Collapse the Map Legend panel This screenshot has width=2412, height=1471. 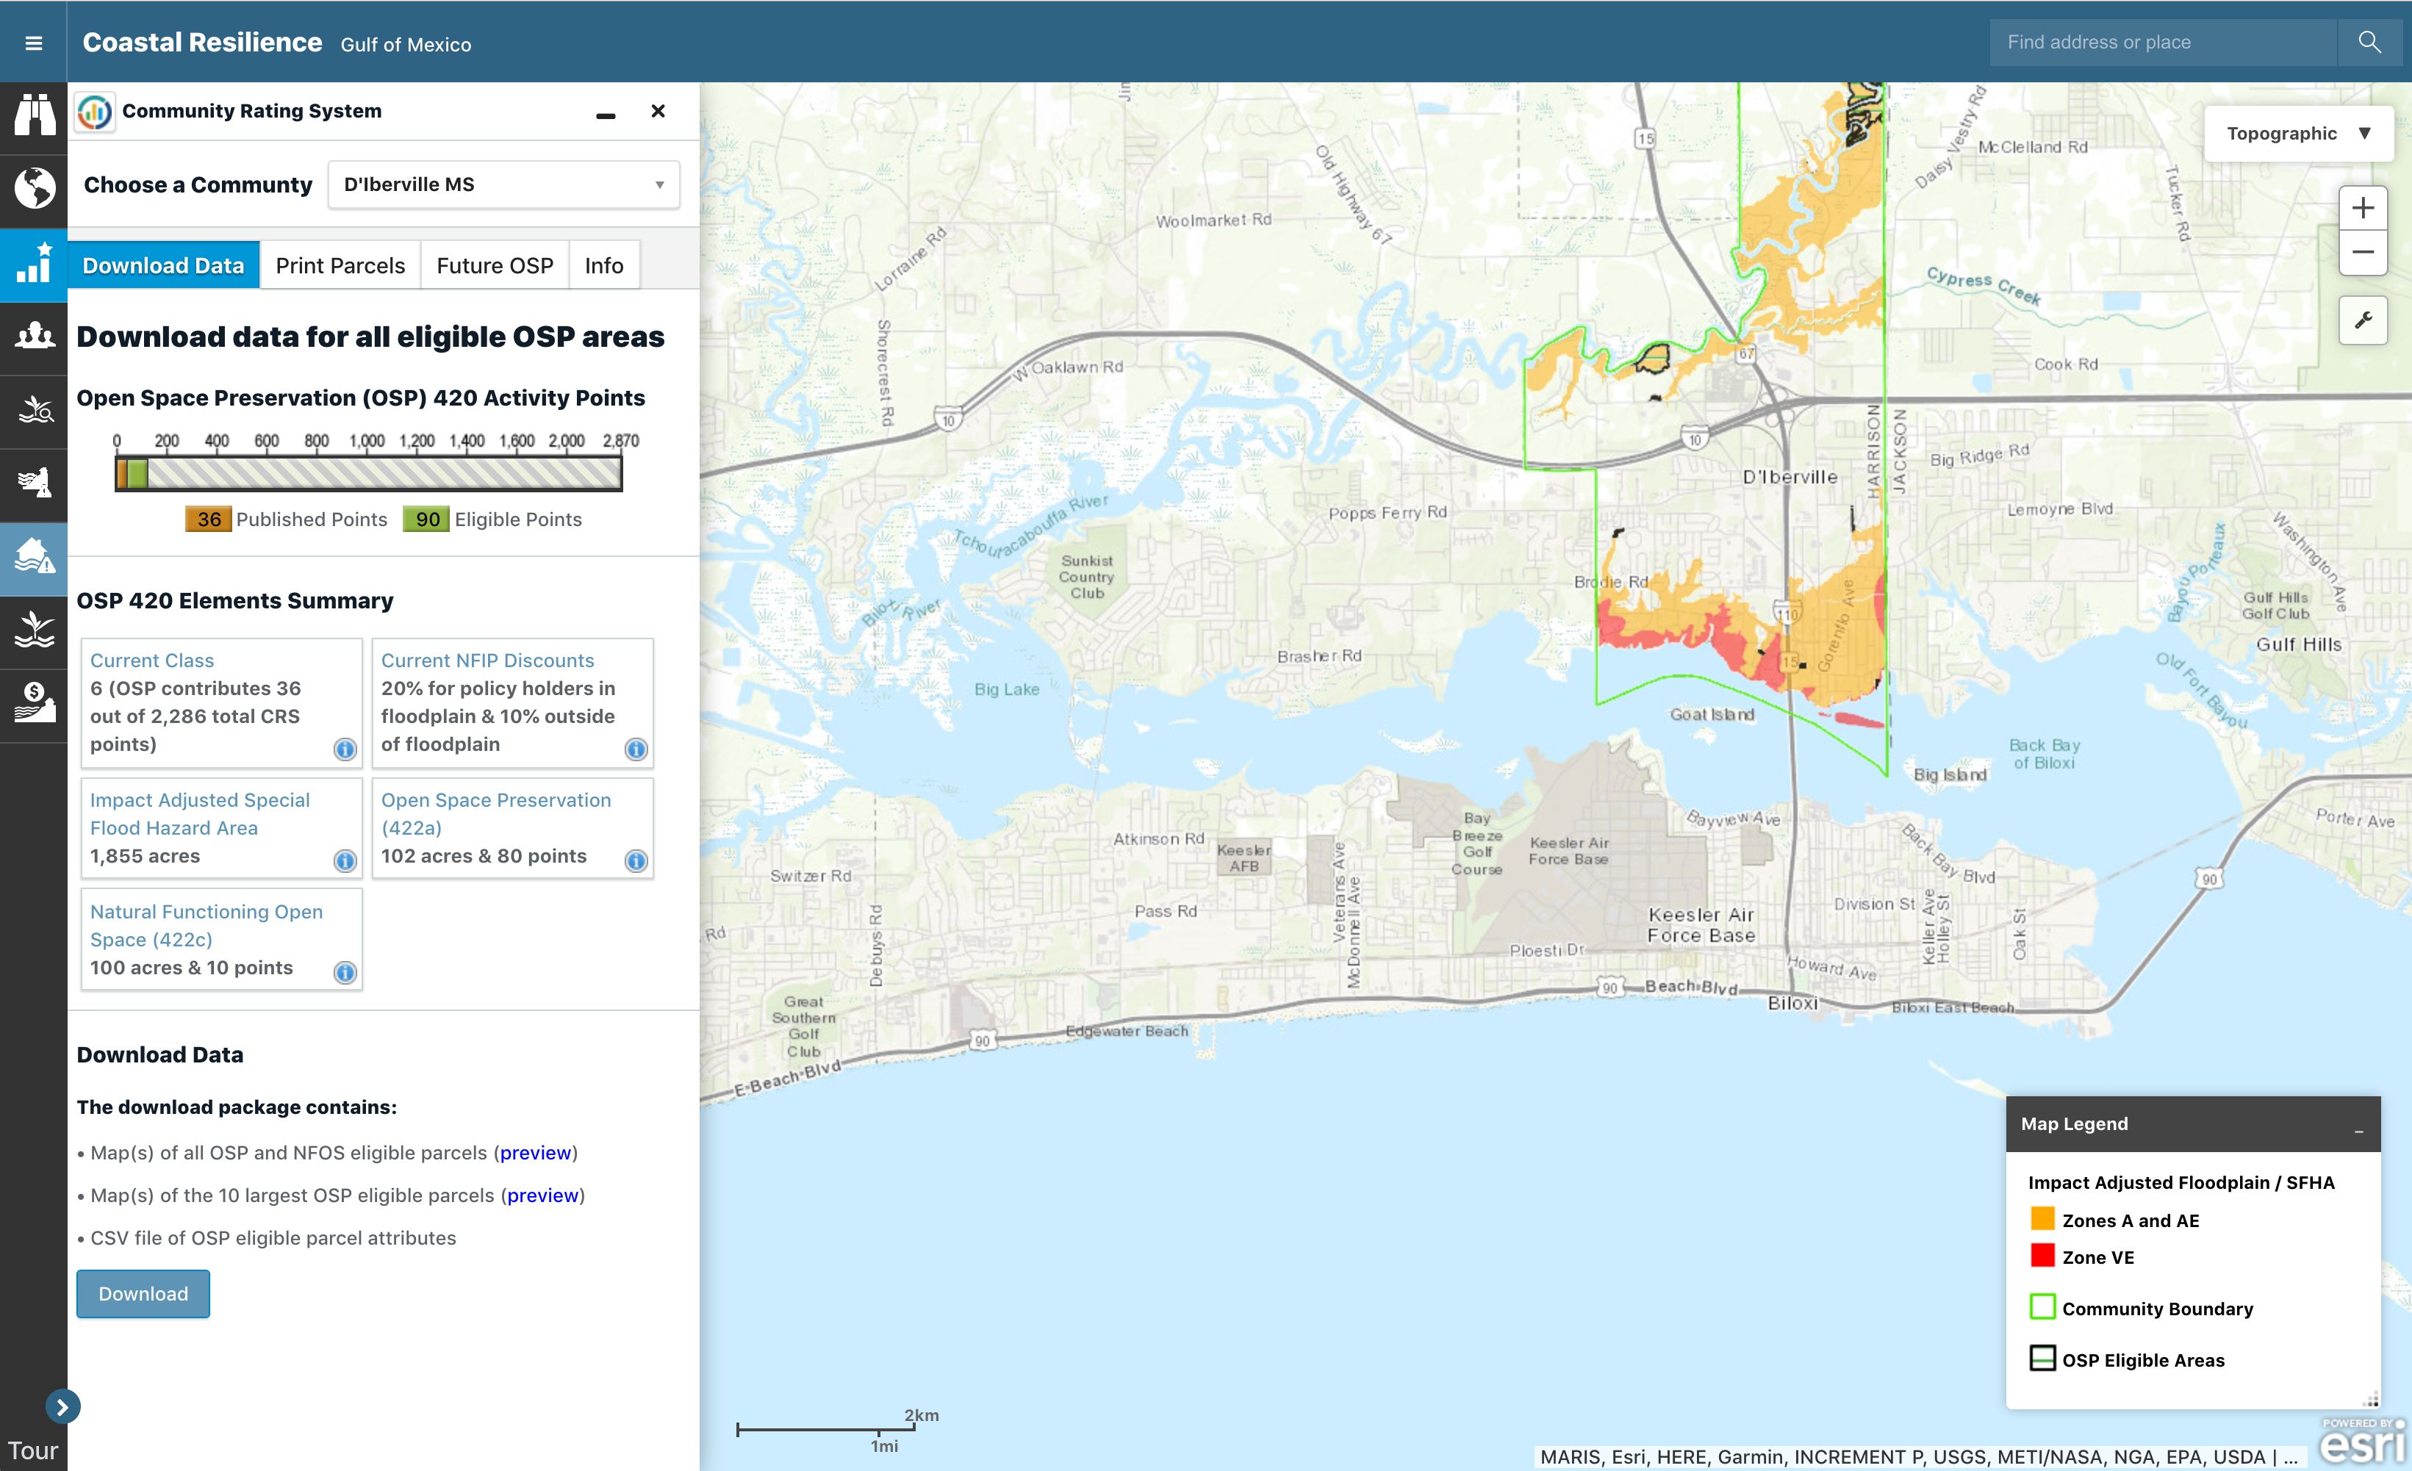2358,1129
